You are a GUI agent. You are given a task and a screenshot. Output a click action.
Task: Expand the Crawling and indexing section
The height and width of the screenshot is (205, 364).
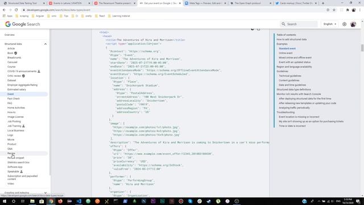tap(45, 192)
